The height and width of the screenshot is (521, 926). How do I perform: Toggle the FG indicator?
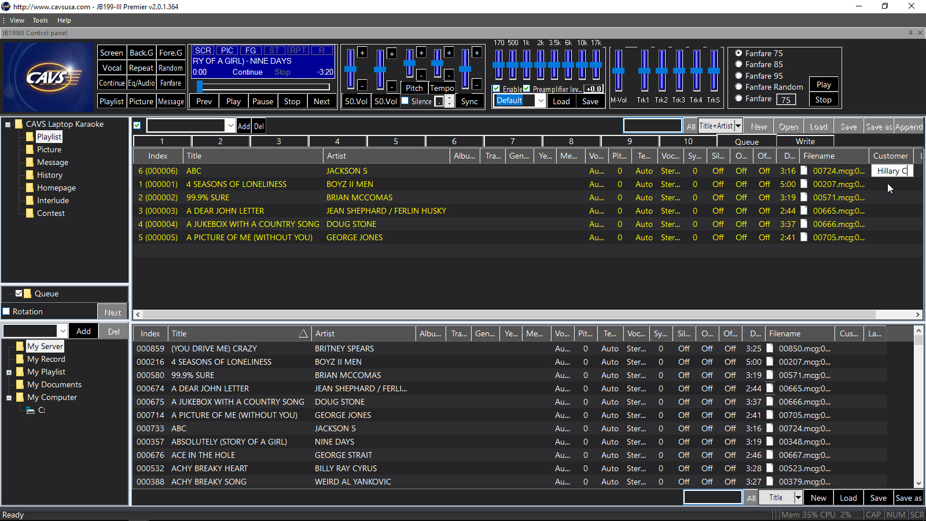[251, 50]
